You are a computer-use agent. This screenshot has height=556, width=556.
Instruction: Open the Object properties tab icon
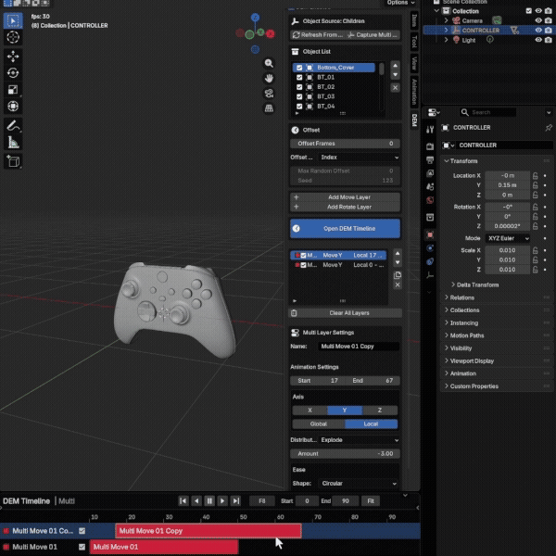430,234
